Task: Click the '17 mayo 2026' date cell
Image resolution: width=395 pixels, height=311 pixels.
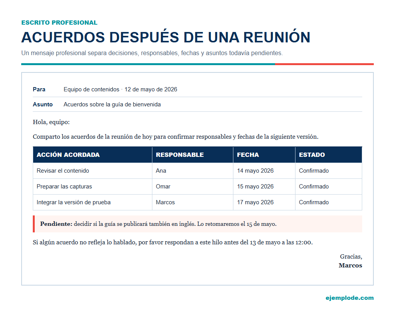Action: (x=264, y=202)
